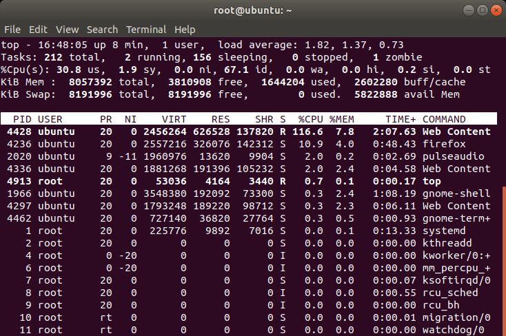The width and height of the screenshot is (506, 336).
Task: Click the top command name in bold row
Action: point(432,181)
